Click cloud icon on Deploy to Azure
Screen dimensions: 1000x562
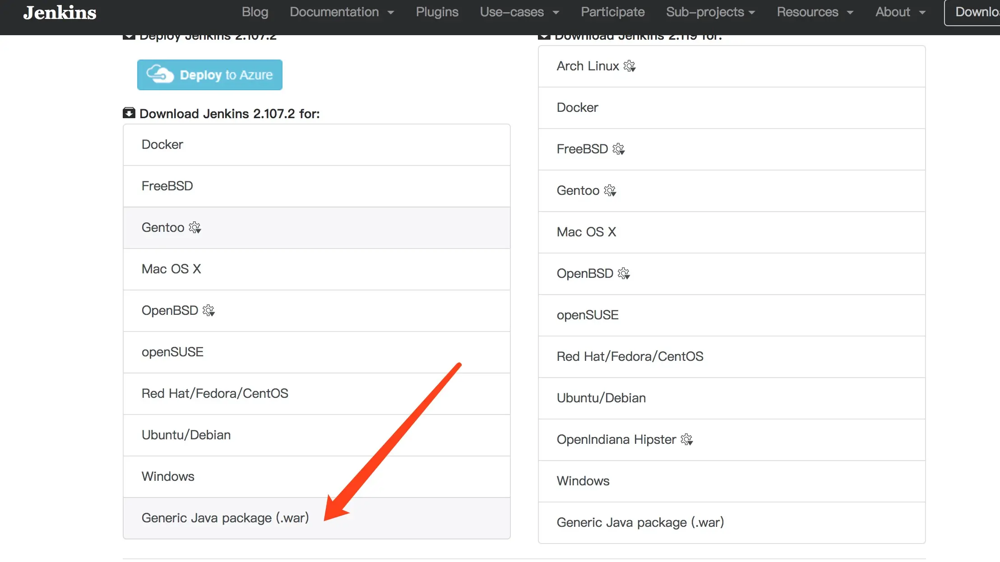tap(160, 74)
